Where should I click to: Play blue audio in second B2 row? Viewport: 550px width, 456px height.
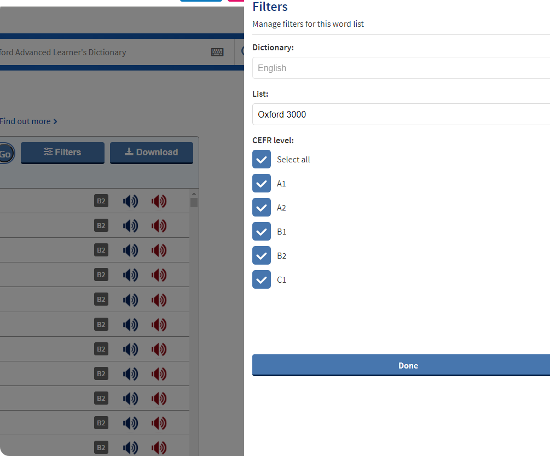[x=130, y=226]
